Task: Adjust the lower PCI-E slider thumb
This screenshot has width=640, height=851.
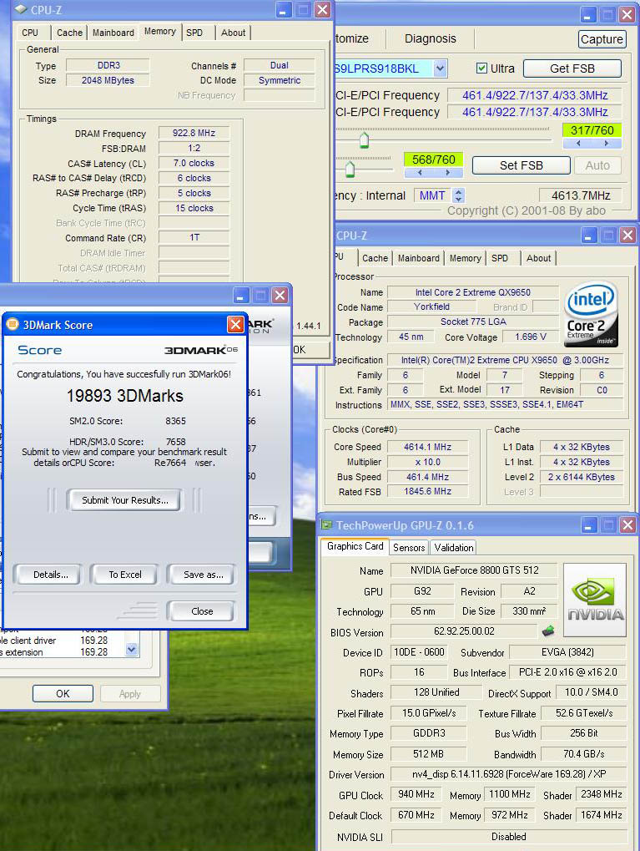Action: (x=350, y=170)
